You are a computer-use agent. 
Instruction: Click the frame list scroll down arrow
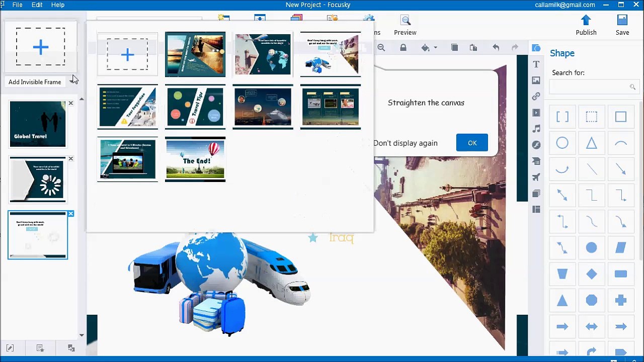(x=82, y=335)
